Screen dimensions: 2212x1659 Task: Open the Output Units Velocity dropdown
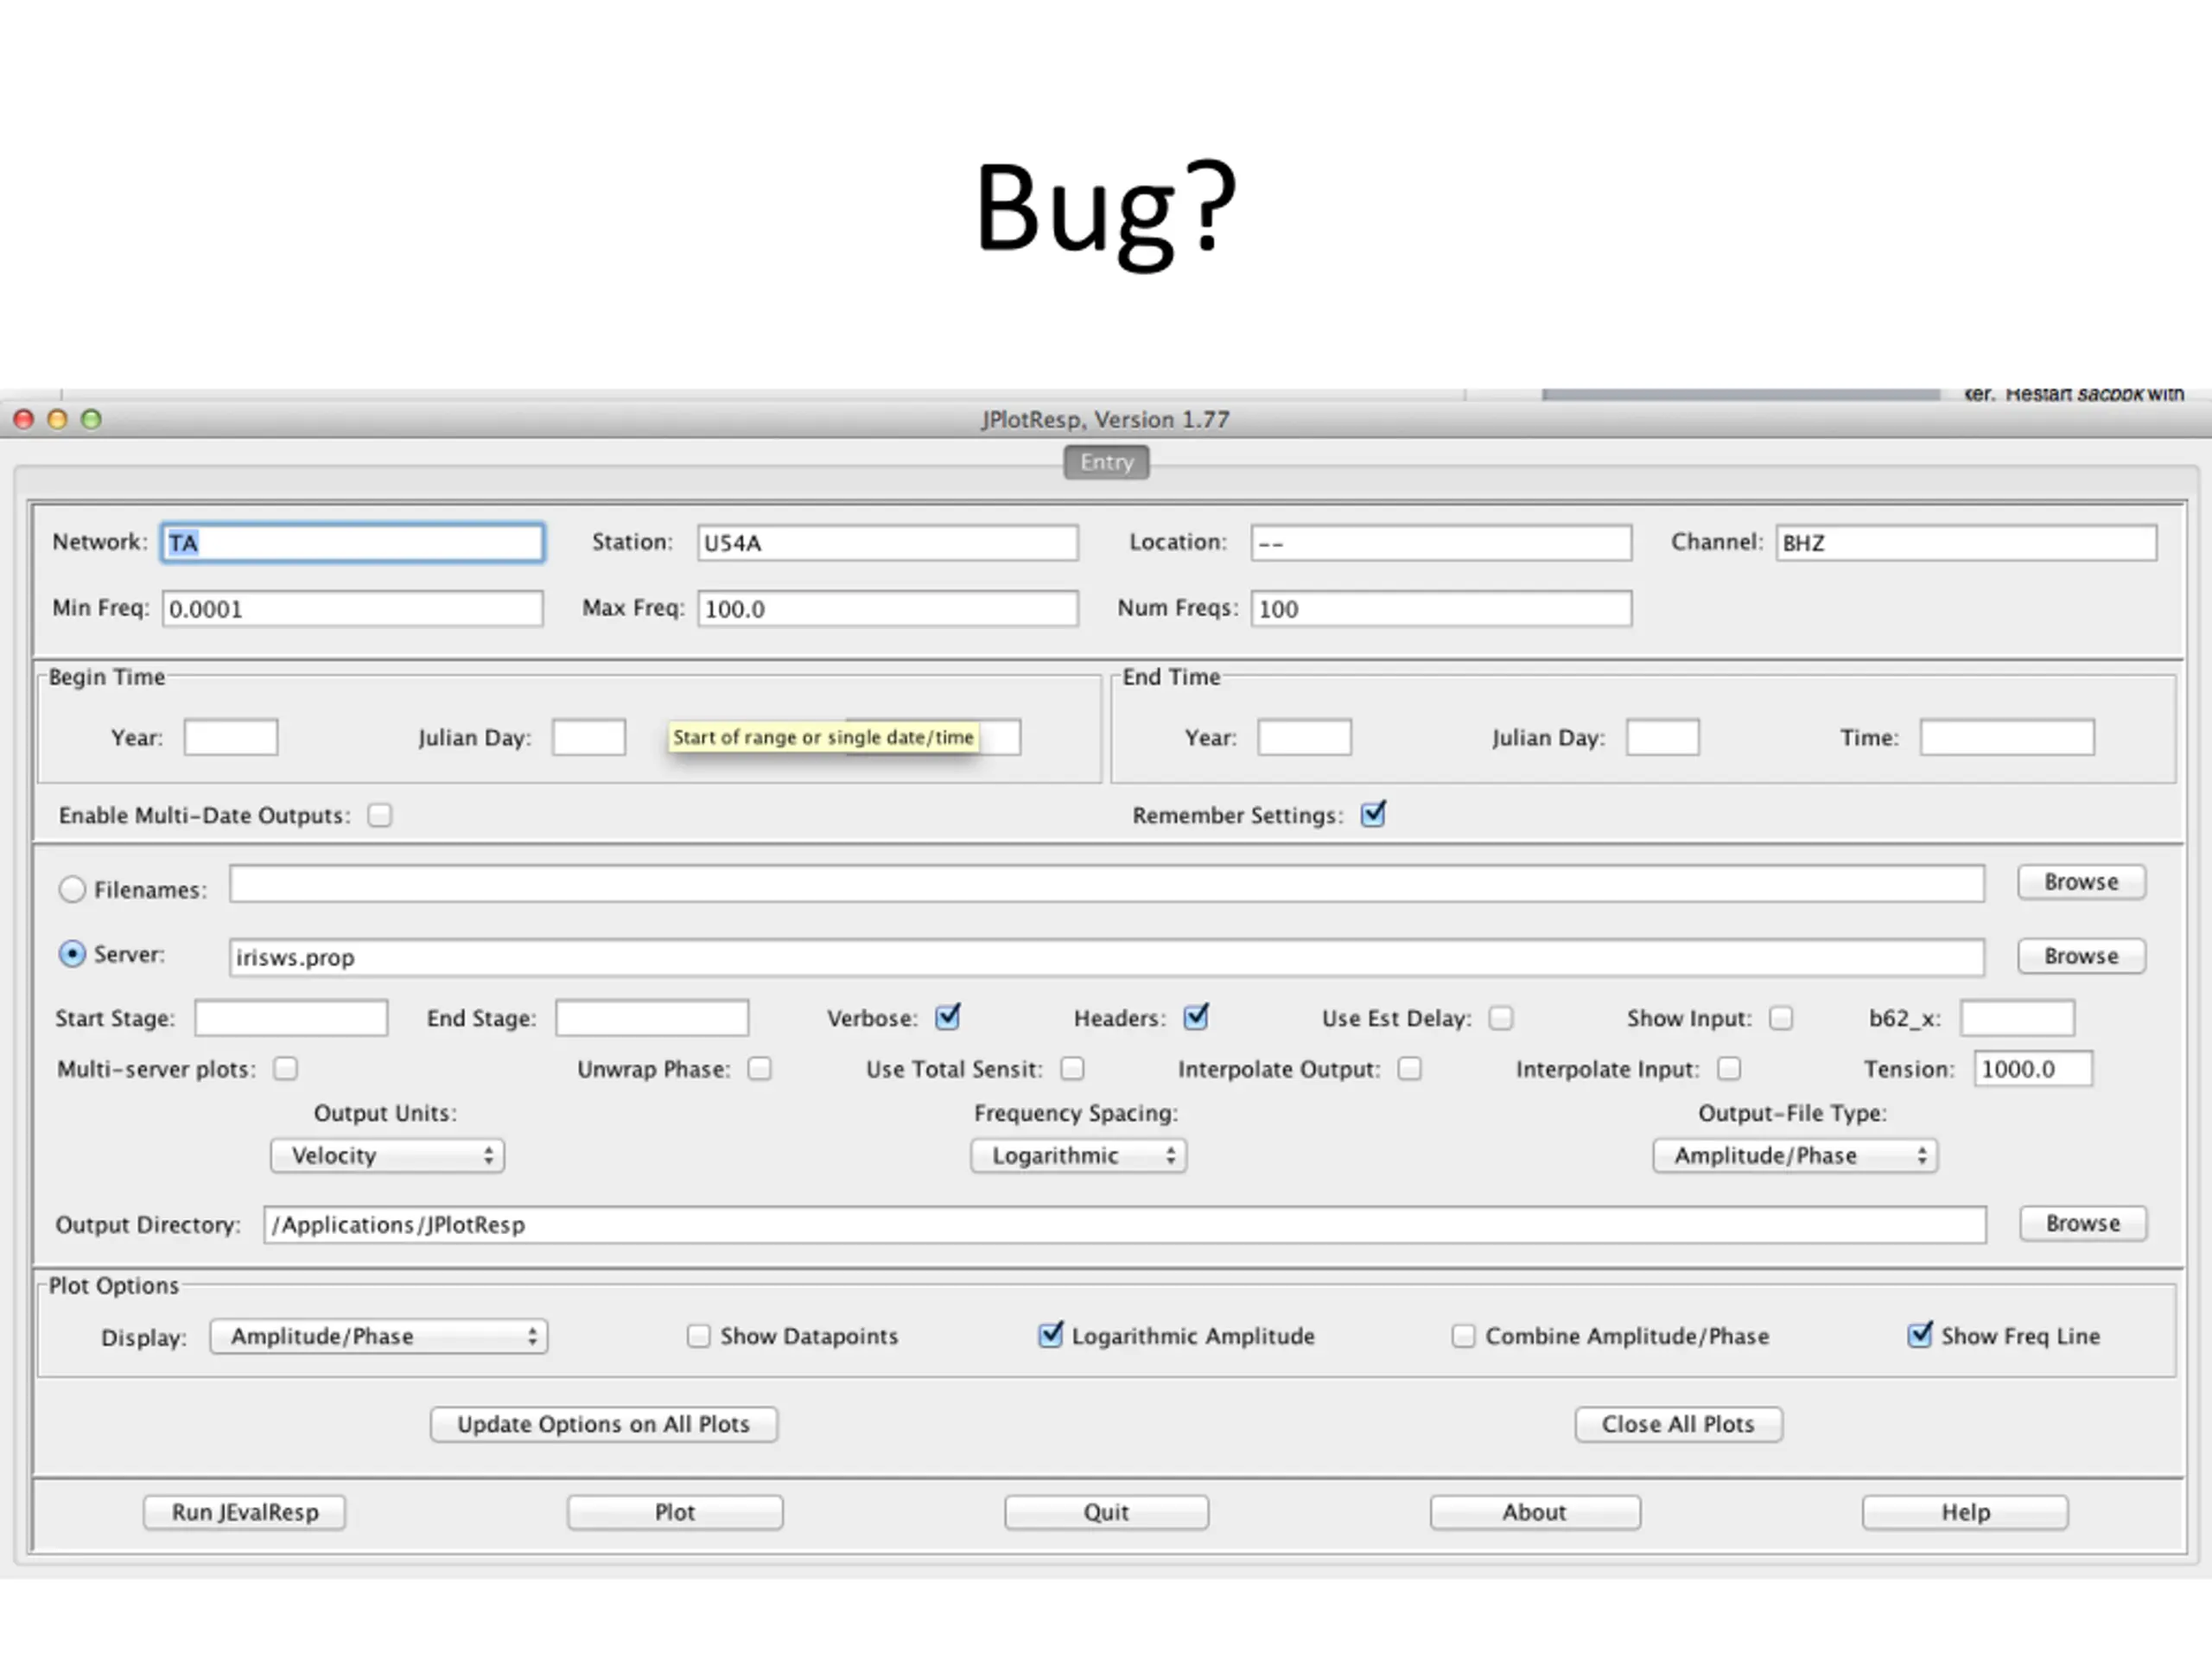[x=387, y=1156]
